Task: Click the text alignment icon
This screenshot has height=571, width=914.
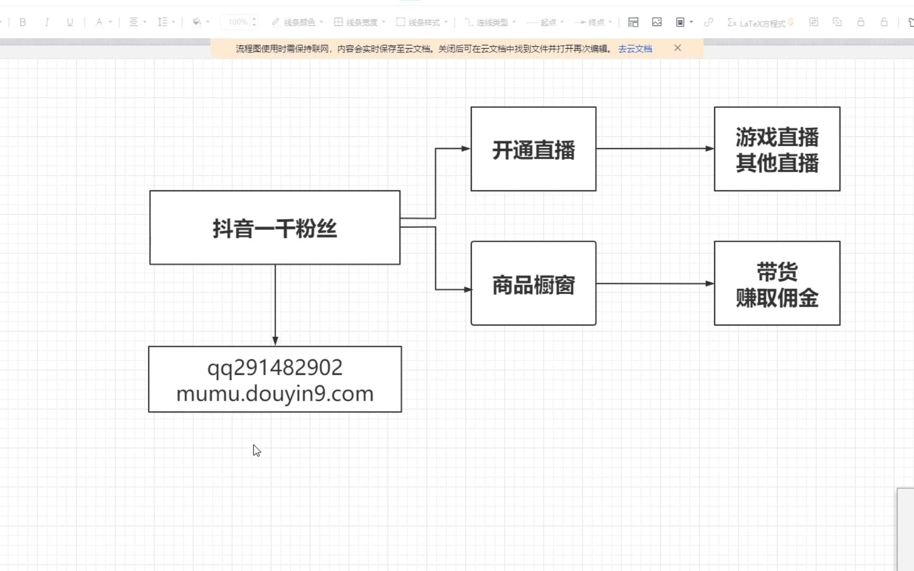Action: coord(133,22)
